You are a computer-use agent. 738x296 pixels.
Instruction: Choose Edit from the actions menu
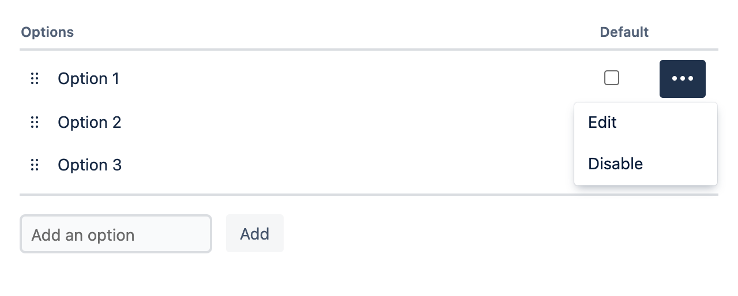(603, 122)
